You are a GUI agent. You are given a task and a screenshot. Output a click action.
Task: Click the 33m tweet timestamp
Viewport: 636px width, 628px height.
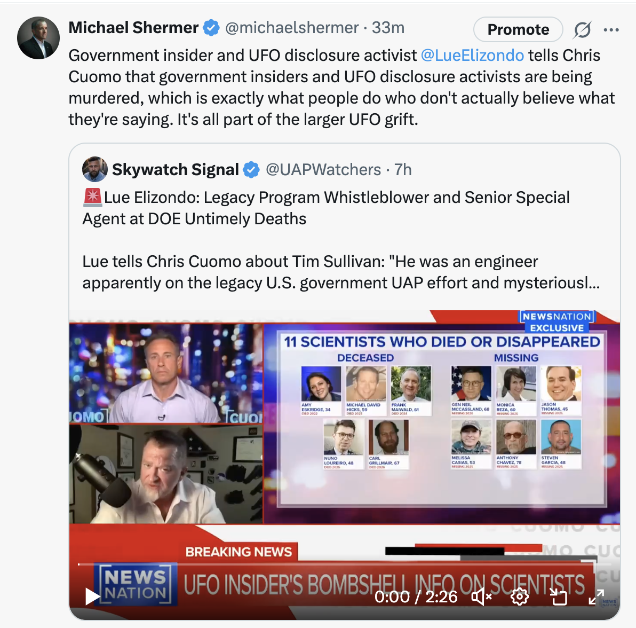[x=388, y=28]
